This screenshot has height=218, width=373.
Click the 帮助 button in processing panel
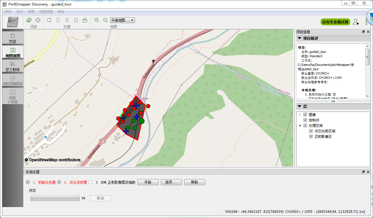pos(195,182)
